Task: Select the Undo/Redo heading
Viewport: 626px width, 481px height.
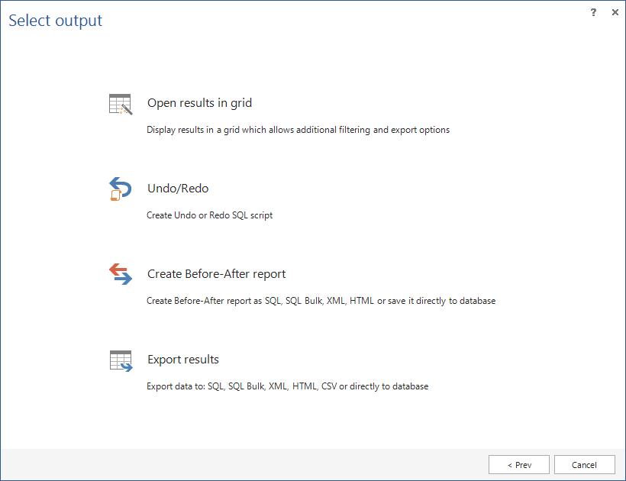Action: pos(178,189)
